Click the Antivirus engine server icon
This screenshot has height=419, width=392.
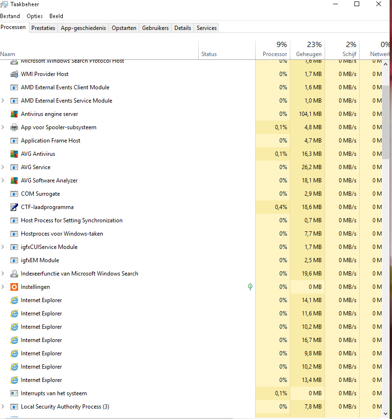[x=14, y=114]
